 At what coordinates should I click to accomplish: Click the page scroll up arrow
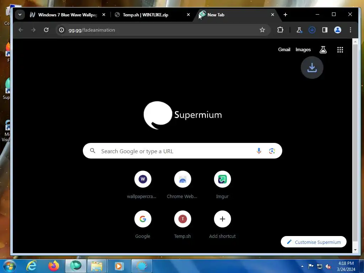[355, 42]
